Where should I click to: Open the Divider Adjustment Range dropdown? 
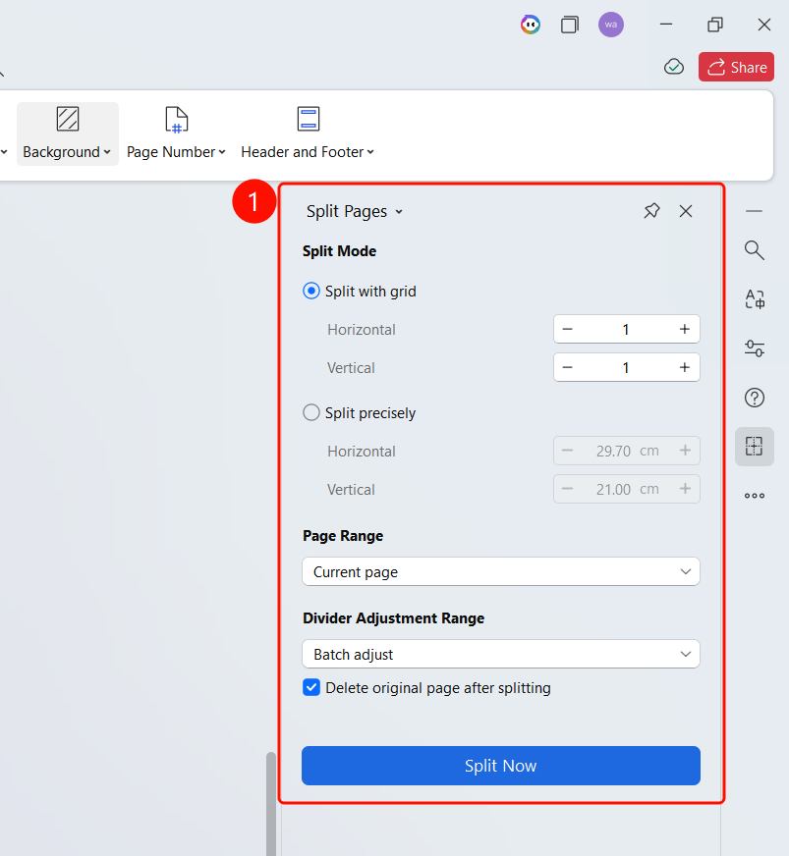click(501, 654)
